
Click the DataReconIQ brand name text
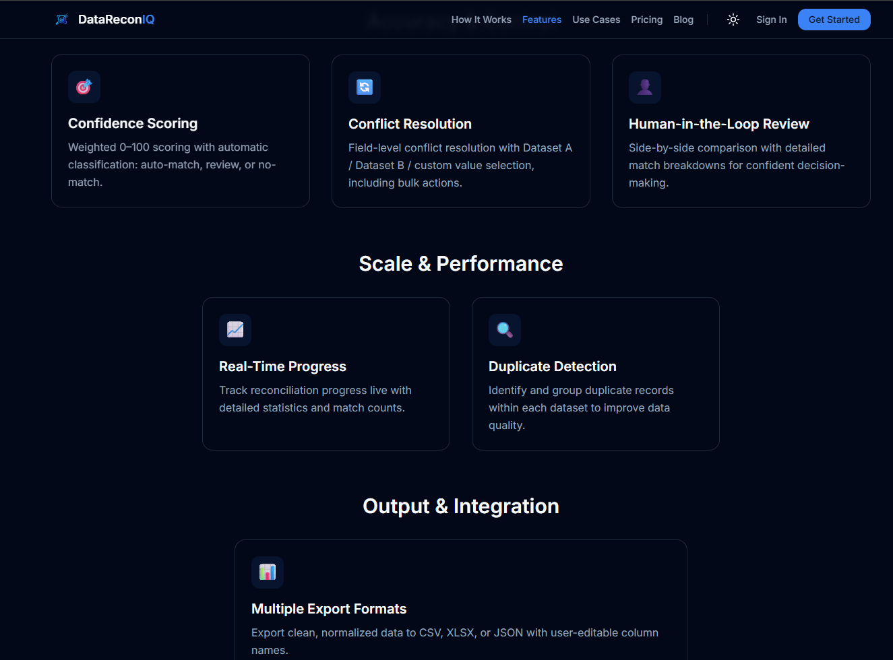tap(116, 20)
